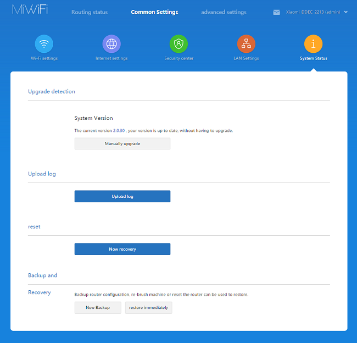Click the yellow info System Status icon
The width and height of the screenshot is (357, 343).
[313, 44]
